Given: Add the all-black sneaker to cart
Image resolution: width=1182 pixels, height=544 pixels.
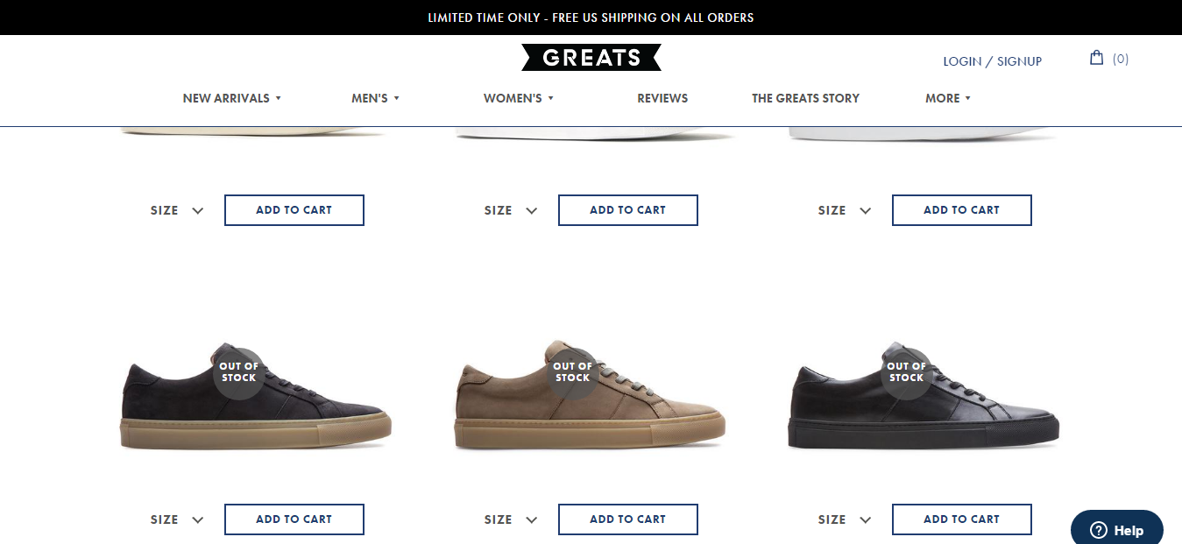Looking at the screenshot, I should [961, 519].
